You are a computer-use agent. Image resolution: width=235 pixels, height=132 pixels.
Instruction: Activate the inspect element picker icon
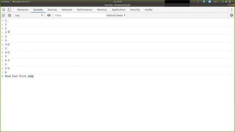coord(4,10)
